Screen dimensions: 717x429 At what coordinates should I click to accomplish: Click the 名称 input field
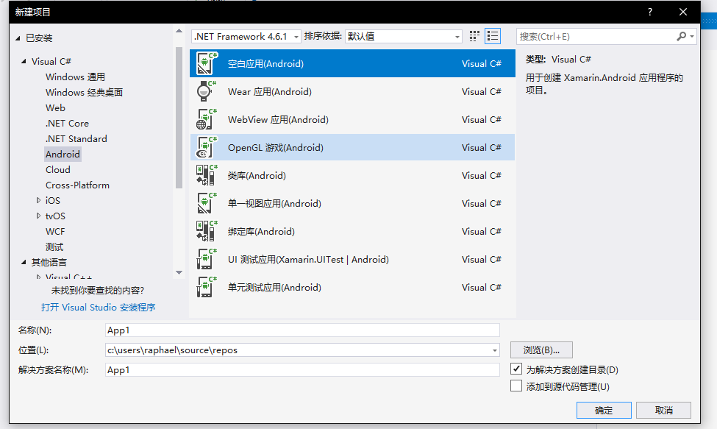pyautogui.click(x=302, y=330)
